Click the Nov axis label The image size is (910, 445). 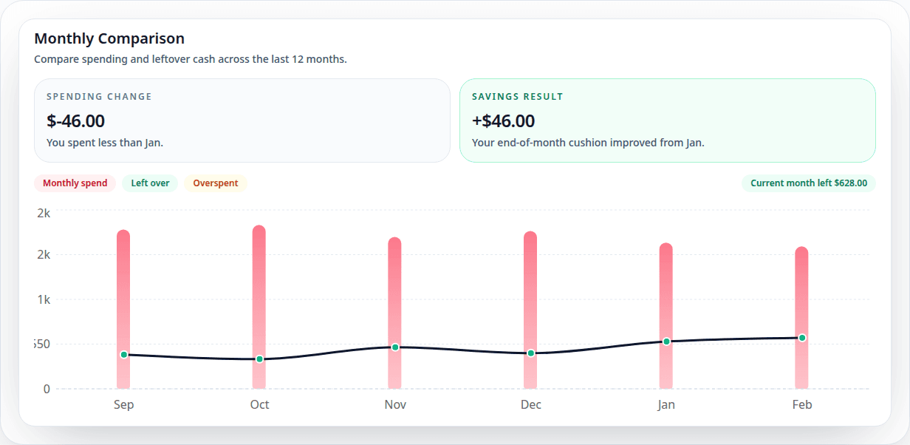click(395, 404)
